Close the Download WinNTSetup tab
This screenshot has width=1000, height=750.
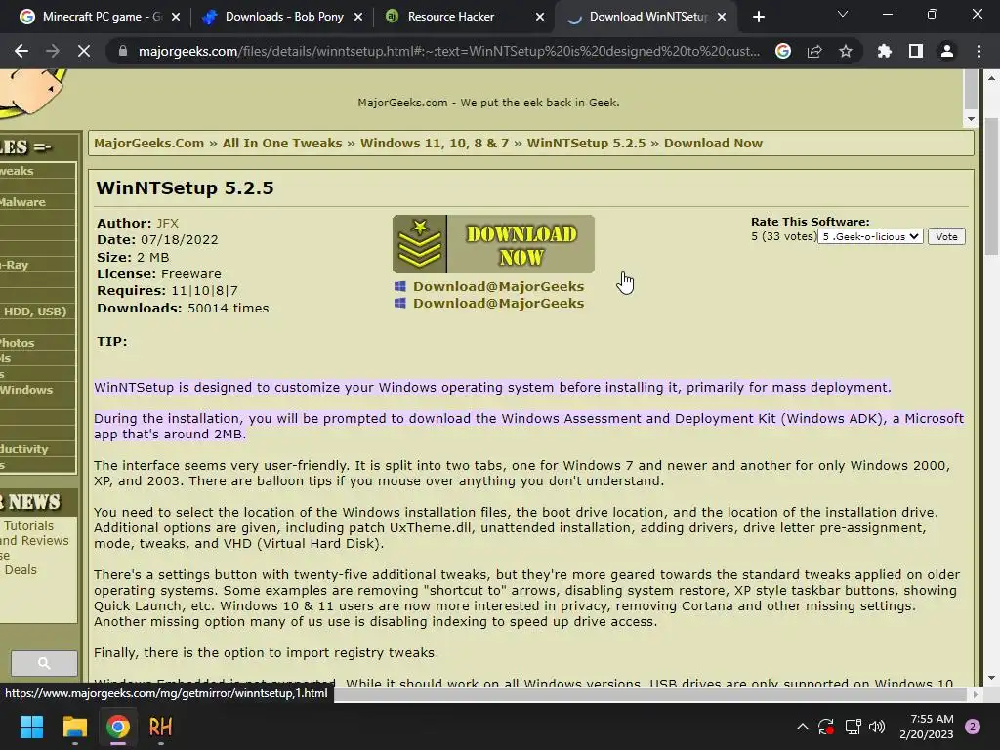pos(722,17)
